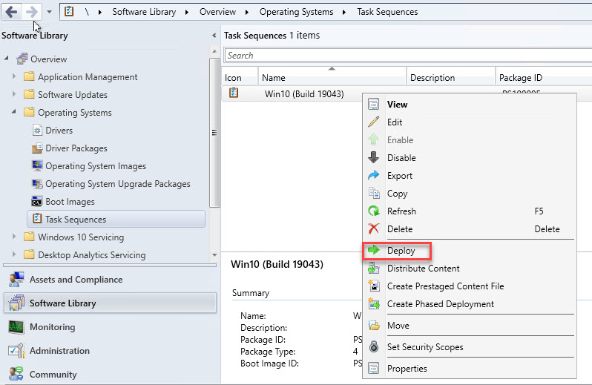Open the navigation history dropdown arrow
The image size is (592, 385).
[x=49, y=12]
